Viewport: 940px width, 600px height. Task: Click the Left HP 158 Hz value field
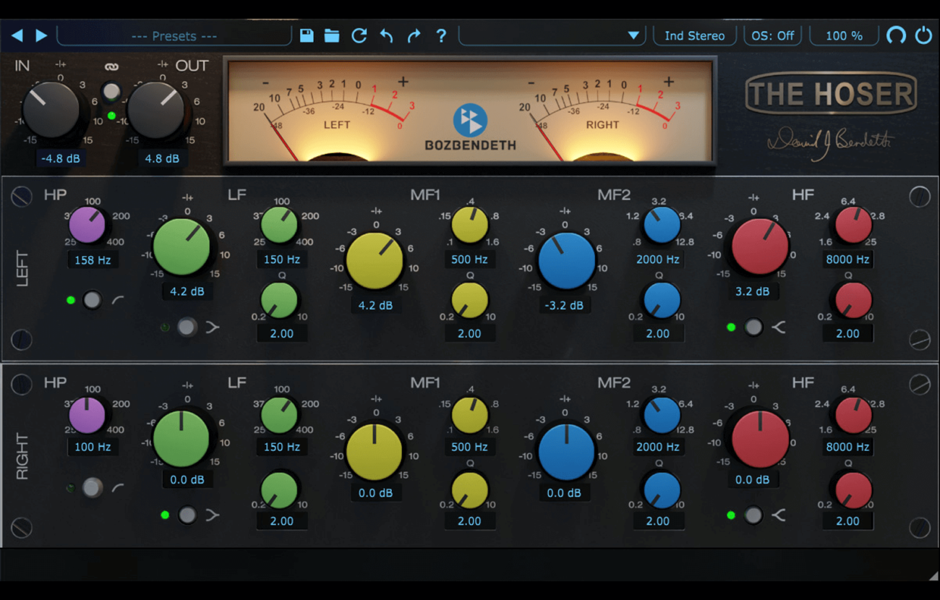[x=93, y=260]
